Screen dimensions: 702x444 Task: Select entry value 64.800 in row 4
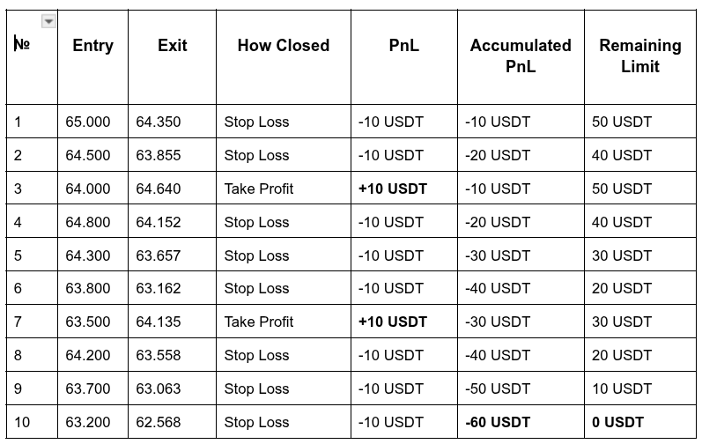point(88,222)
